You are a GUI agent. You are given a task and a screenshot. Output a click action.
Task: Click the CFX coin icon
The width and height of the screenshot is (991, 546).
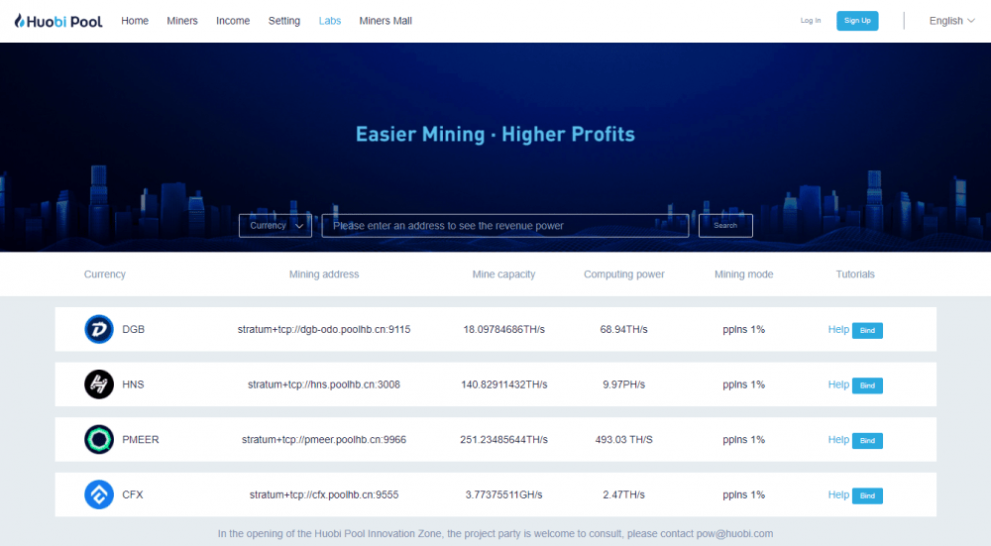click(x=99, y=494)
